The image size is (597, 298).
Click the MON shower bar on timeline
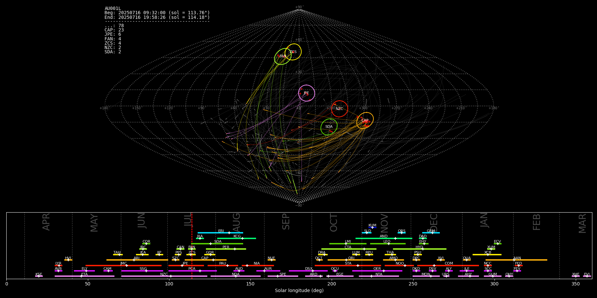pos(426,276)
